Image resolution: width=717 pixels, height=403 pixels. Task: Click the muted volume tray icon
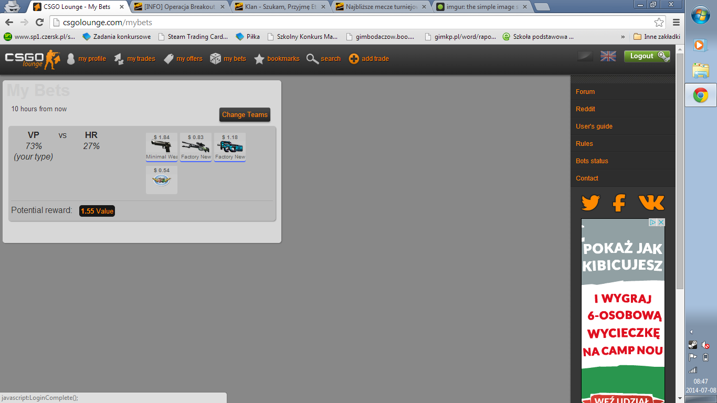(x=705, y=345)
